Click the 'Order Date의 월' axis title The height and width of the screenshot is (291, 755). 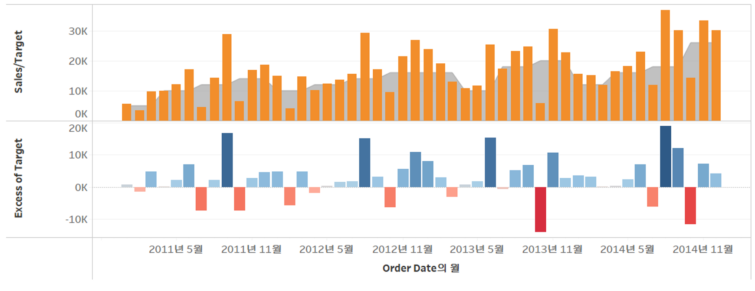click(420, 268)
